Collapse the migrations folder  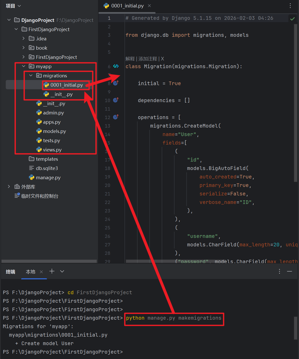31,75
